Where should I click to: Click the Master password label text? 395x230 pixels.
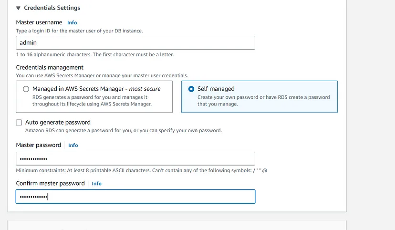tap(39, 145)
